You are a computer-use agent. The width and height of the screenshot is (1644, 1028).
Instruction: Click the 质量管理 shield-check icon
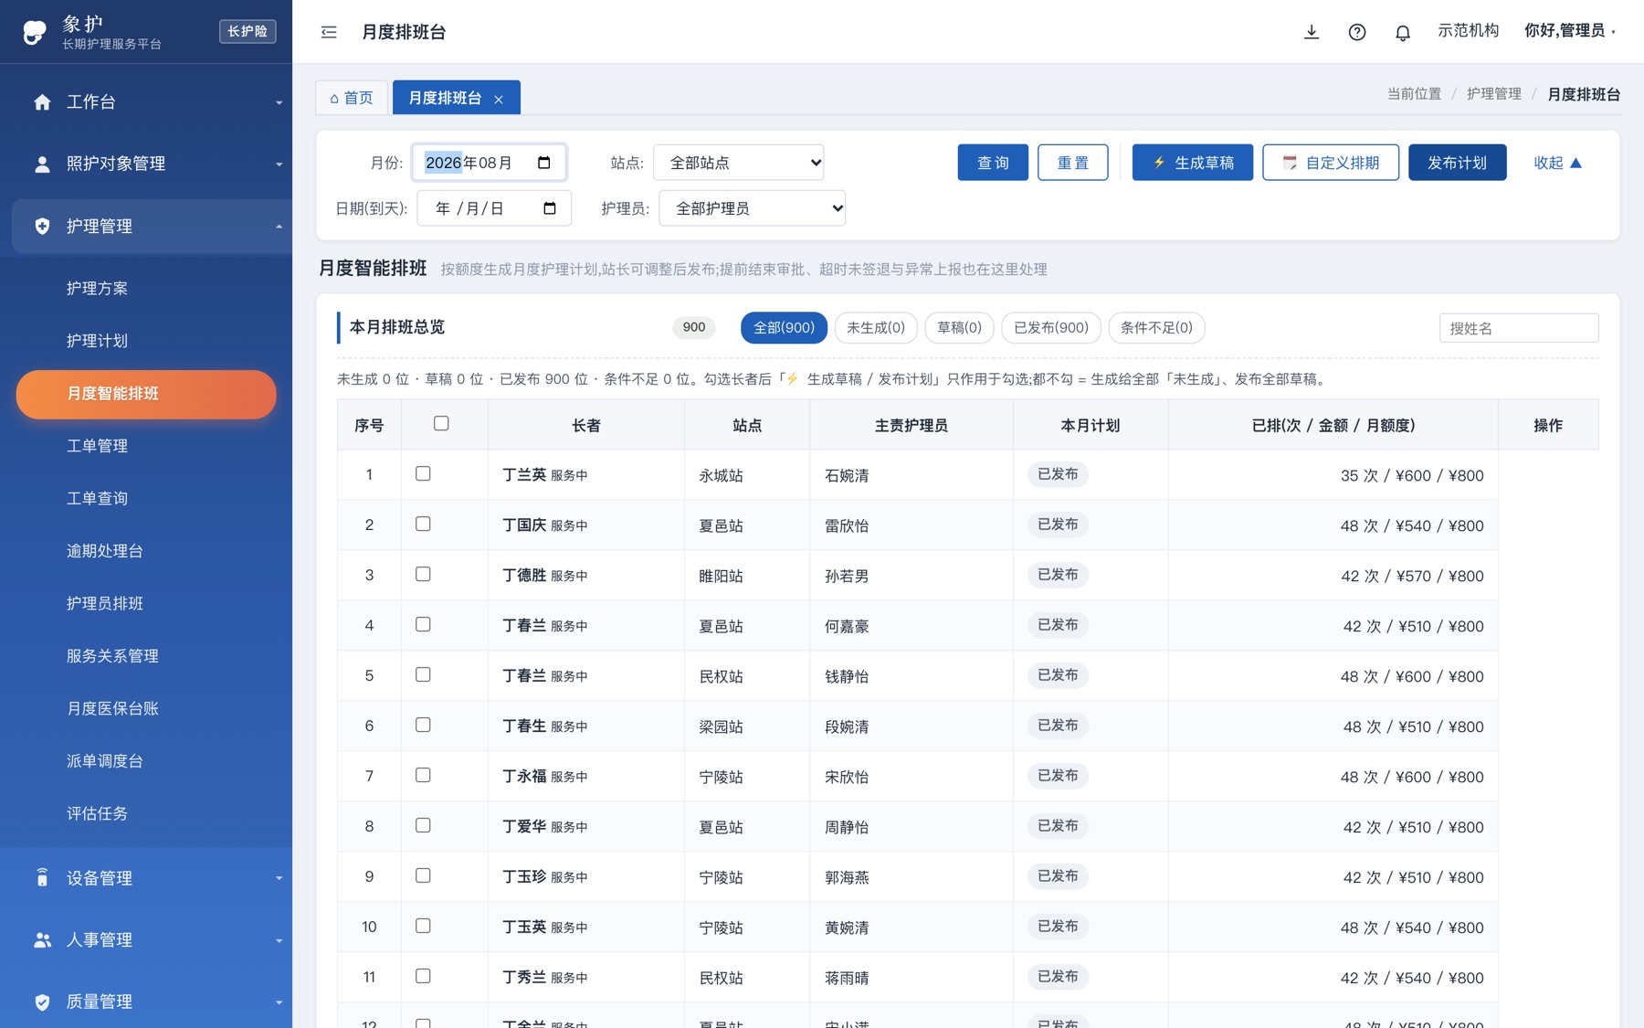pyautogui.click(x=42, y=1002)
